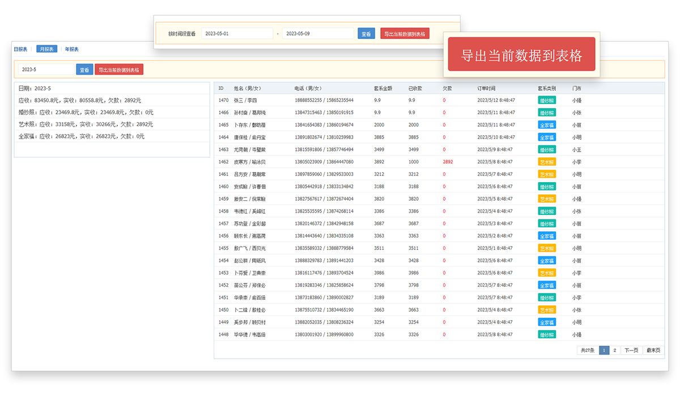Click the 套系类别 column header
Image resolution: width=680 pixels, height=401 pixels.
(x=547, y=88)
